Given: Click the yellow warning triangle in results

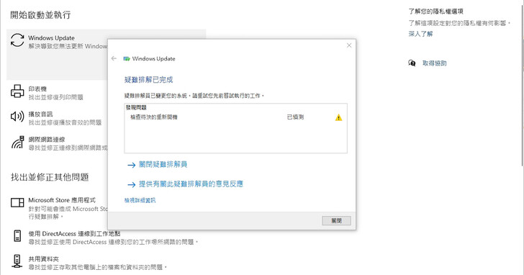Looking at the screenshot, I should tap(338, 117).
